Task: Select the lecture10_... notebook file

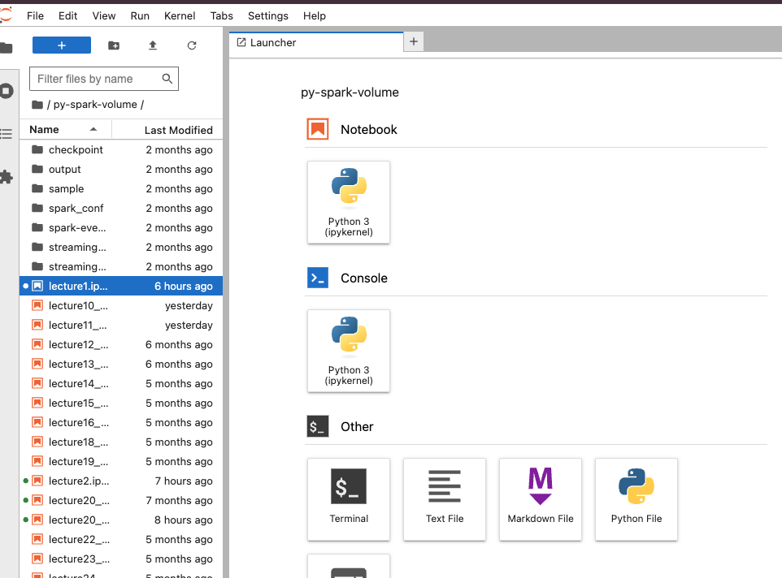Action: (x=121, y=306)
